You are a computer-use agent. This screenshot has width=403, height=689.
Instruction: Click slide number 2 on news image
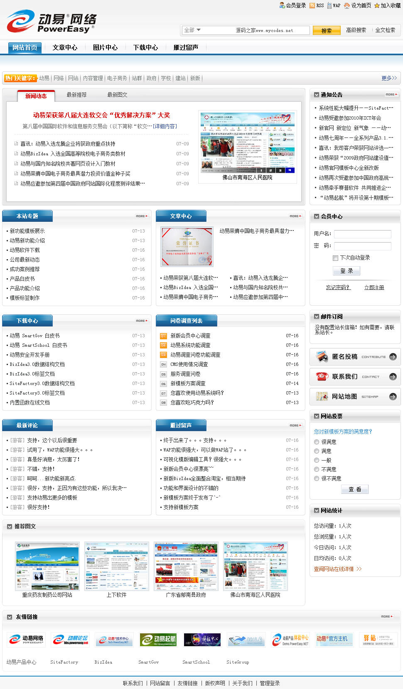(x=270, y=170)
